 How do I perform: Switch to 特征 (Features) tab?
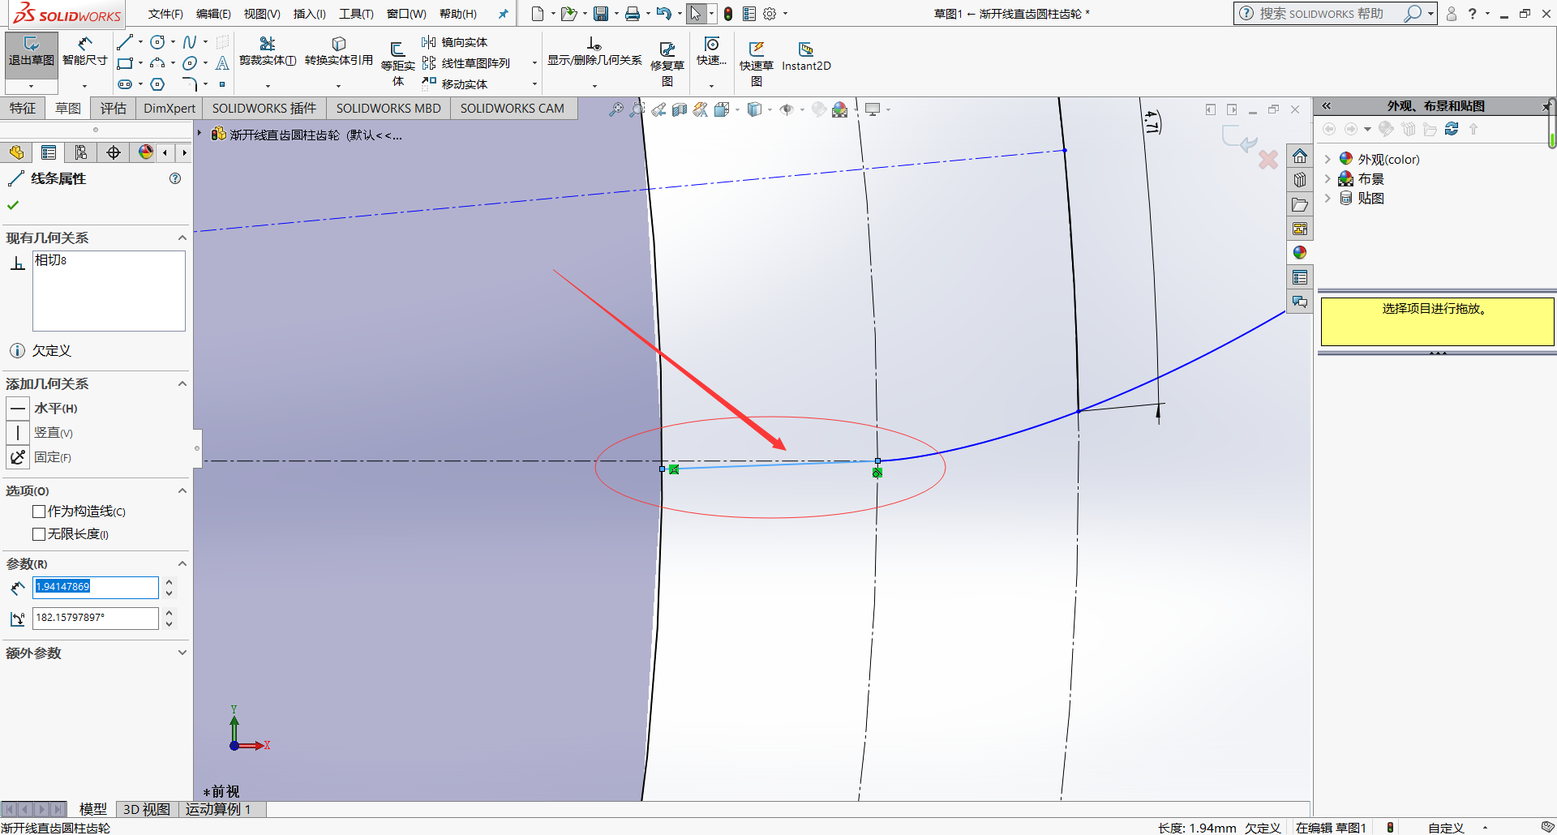(23, 109)
